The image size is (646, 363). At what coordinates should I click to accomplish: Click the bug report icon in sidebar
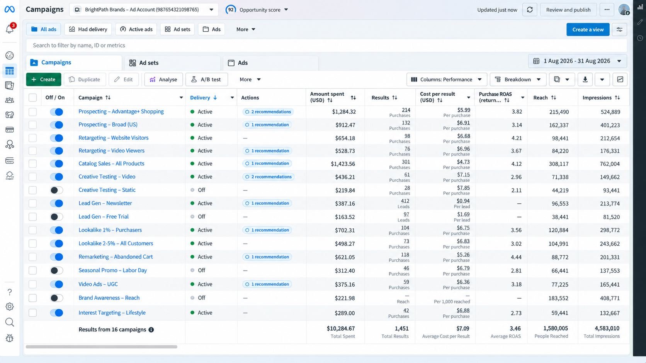[x=10, y=338]
